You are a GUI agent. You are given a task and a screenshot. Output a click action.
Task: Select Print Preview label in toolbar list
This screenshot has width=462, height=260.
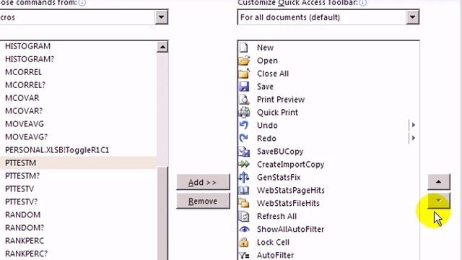pyautogui.click(x=281, y=100)
